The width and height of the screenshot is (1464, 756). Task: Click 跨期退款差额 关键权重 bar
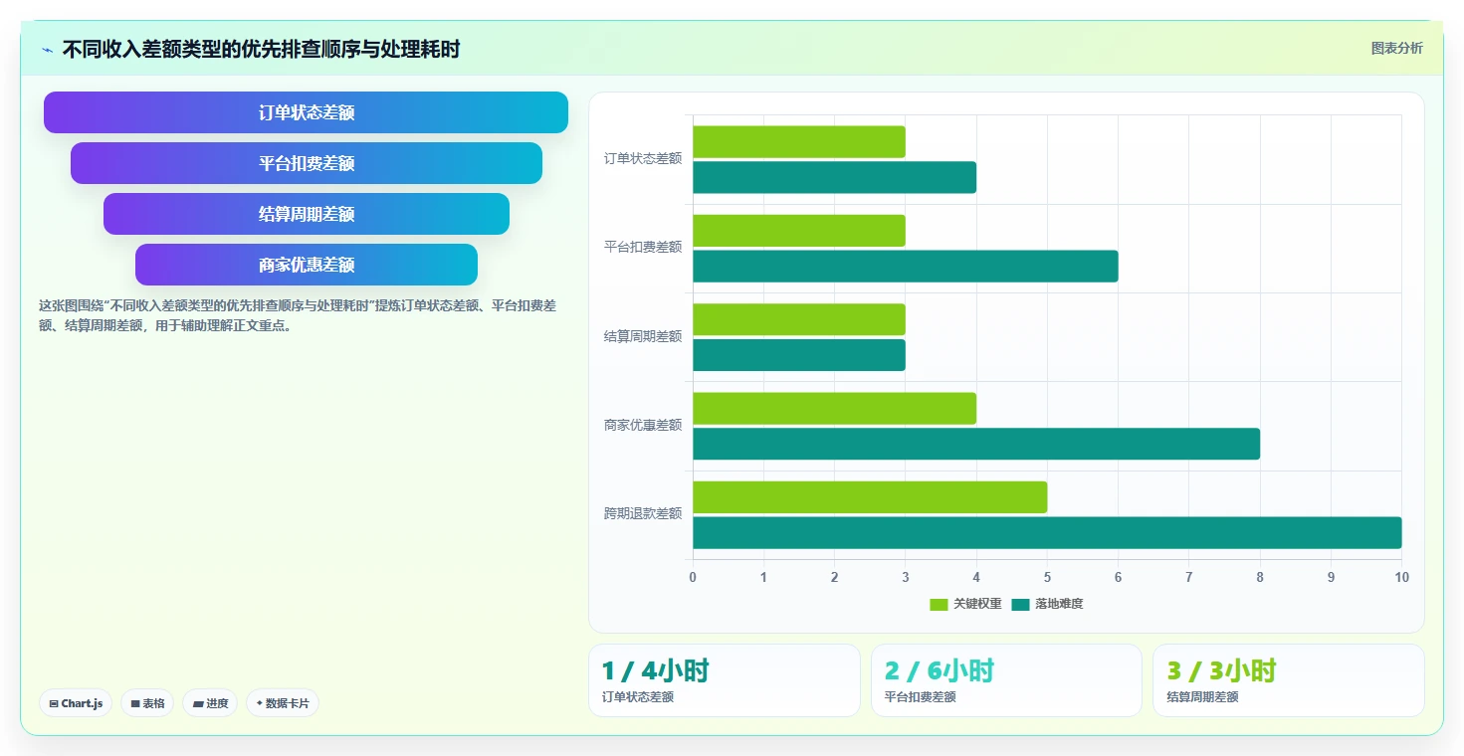coord(870,497)
